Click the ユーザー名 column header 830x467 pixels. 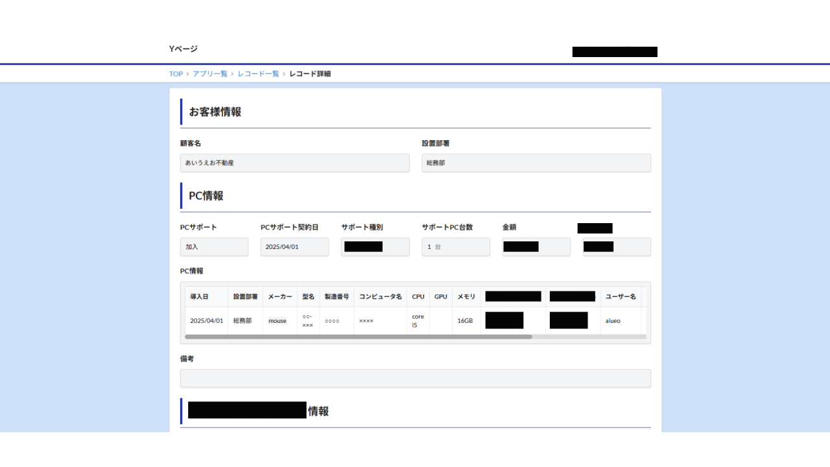click(620, 296)
